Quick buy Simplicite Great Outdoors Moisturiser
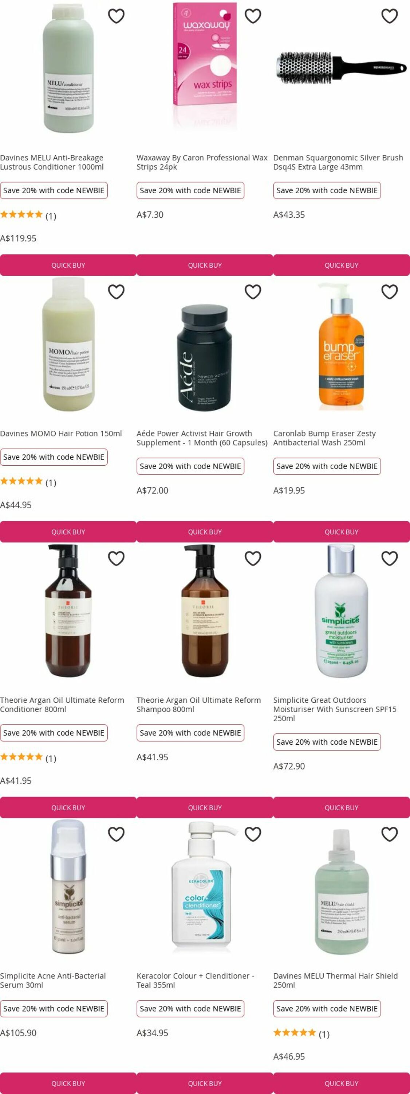 [341, 807]
